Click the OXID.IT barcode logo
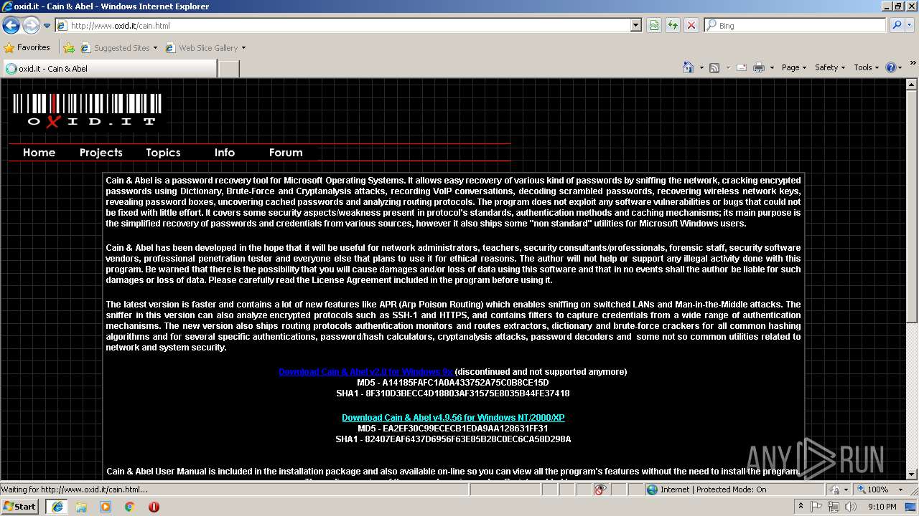919x516 pixels. point(87,110)
